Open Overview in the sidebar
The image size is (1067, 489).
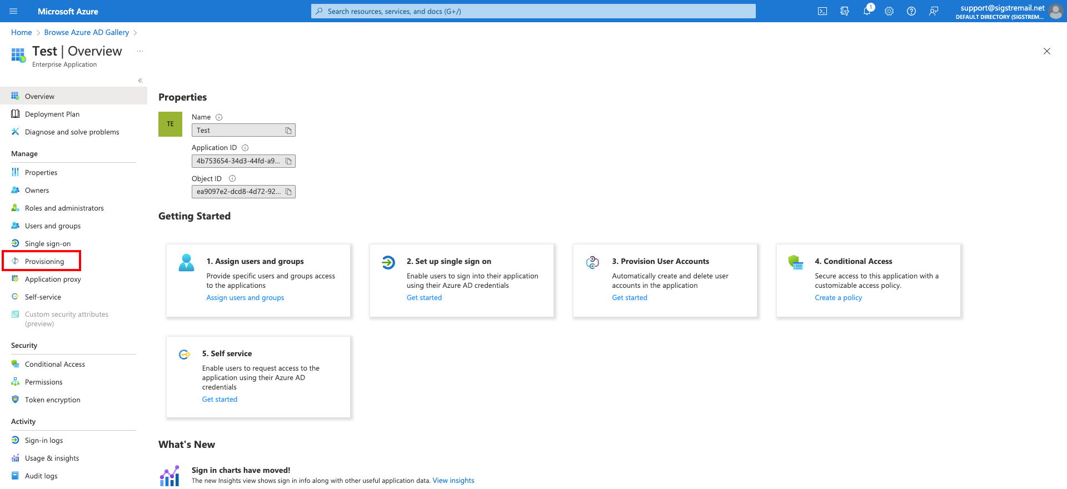[x=73, y=96]
